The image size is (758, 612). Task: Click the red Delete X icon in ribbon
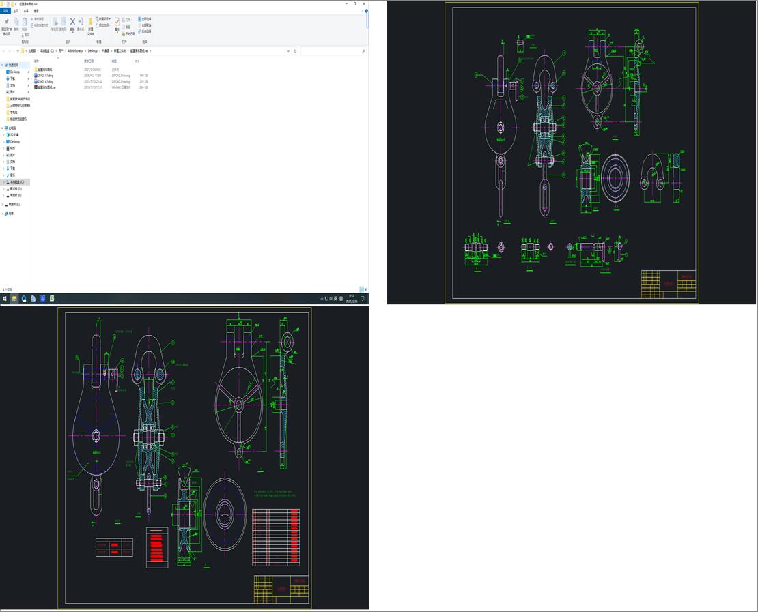[x=72, y=22]
